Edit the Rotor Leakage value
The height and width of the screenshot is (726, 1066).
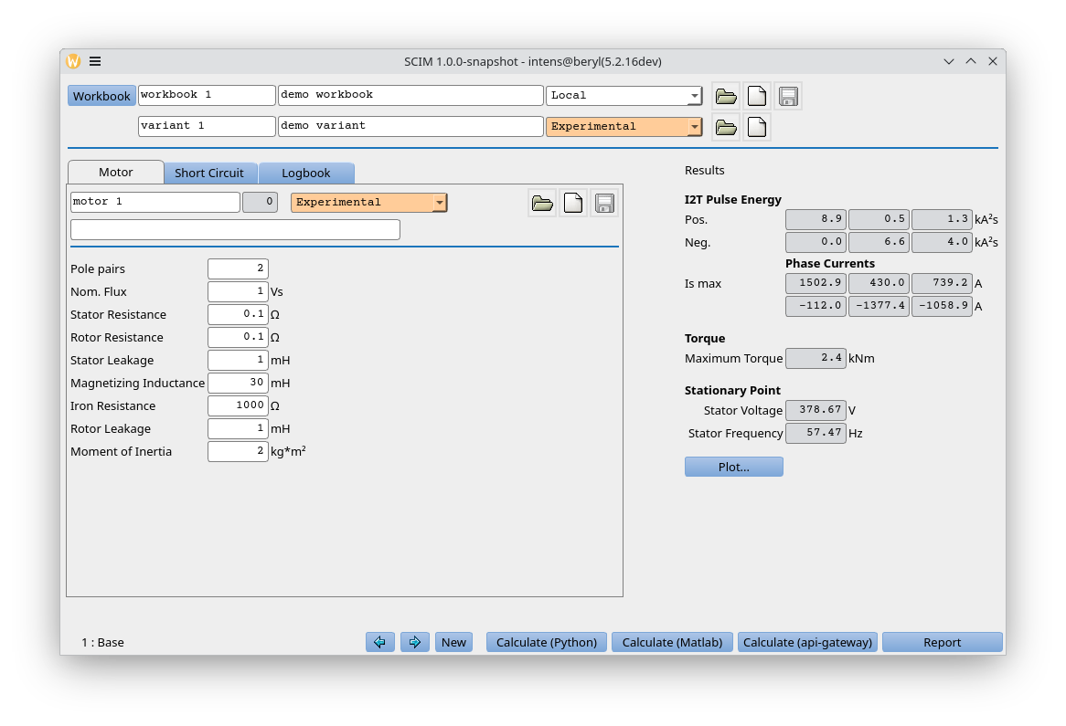coord(238,428)
